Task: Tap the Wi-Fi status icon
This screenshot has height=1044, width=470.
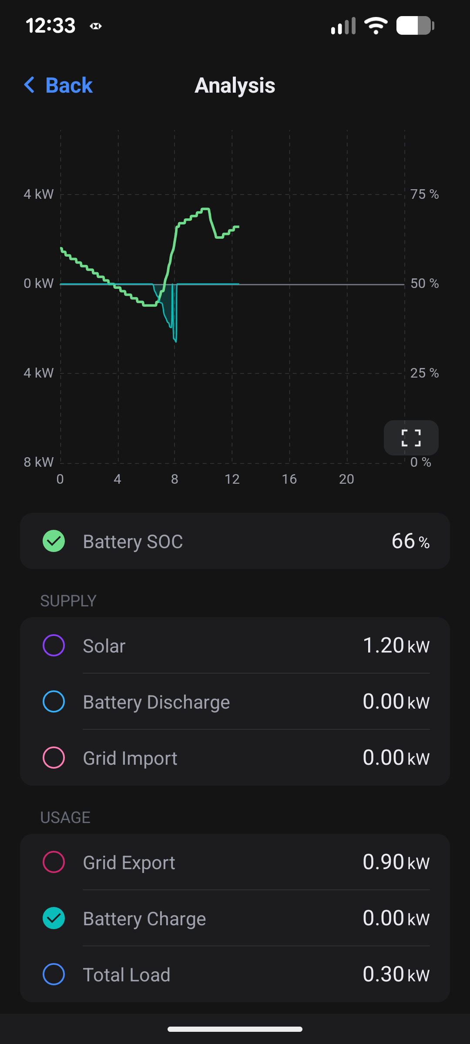Action: click(376, 26)
